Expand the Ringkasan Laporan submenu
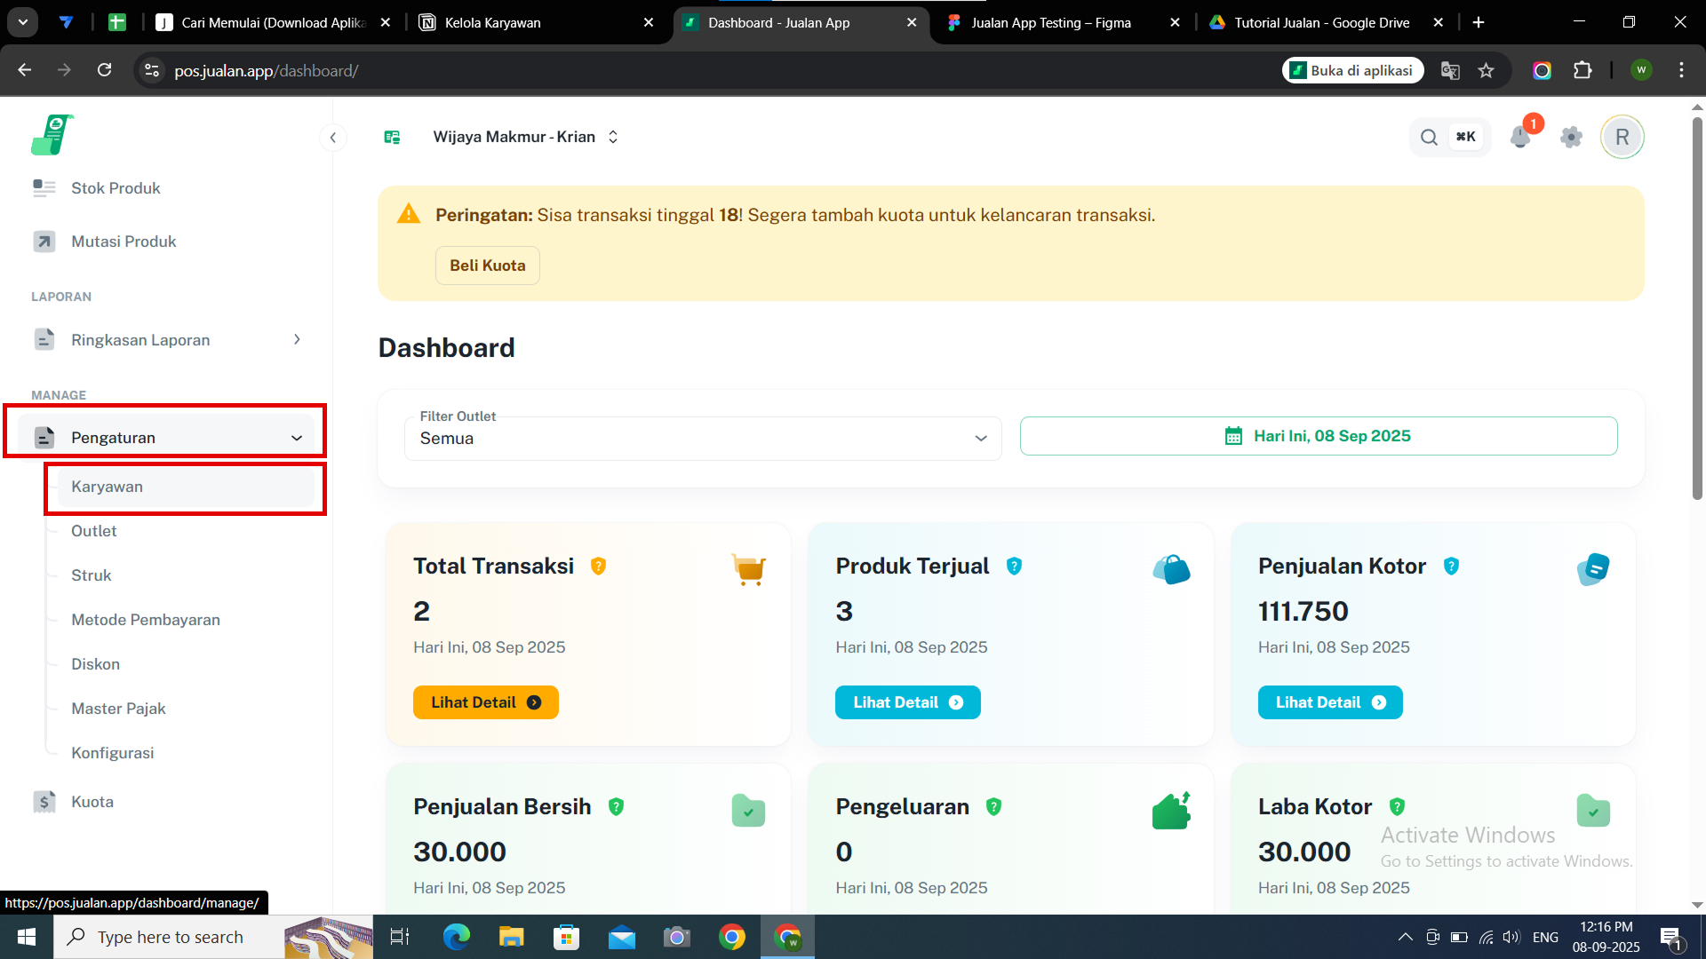Screen dimensions: 1706x959 (x=296, y=339)
